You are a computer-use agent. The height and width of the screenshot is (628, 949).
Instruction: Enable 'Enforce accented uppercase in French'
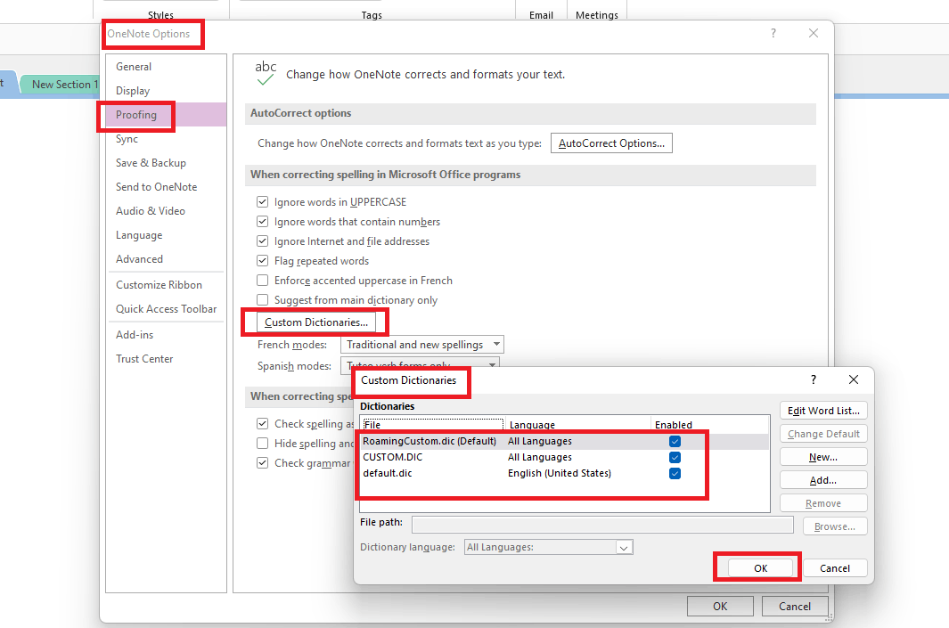[263, 280]
